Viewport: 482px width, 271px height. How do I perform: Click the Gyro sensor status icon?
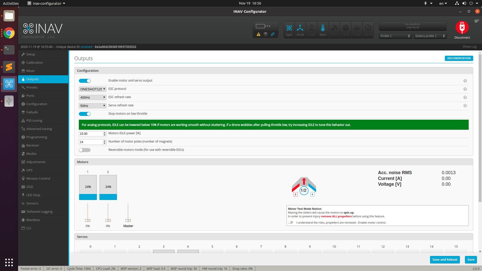(x=289, y=30)
